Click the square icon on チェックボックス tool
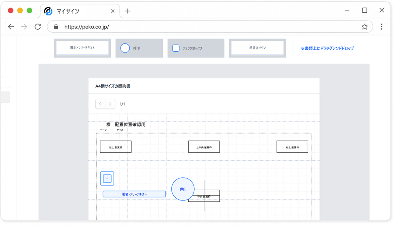This screenshot has width=394, height=225. click(176, 48)
